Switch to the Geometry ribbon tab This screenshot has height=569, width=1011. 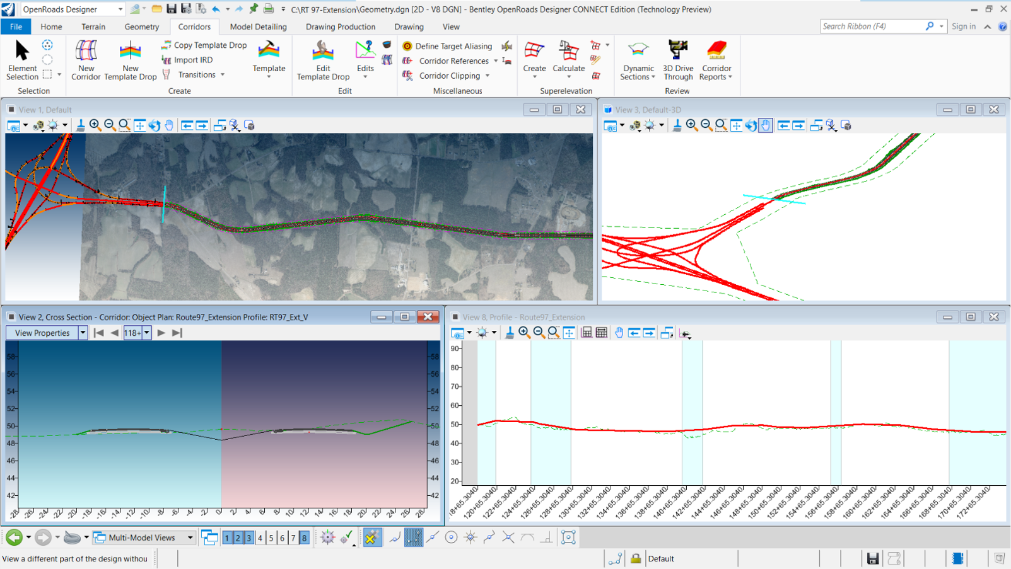point(141,26)
